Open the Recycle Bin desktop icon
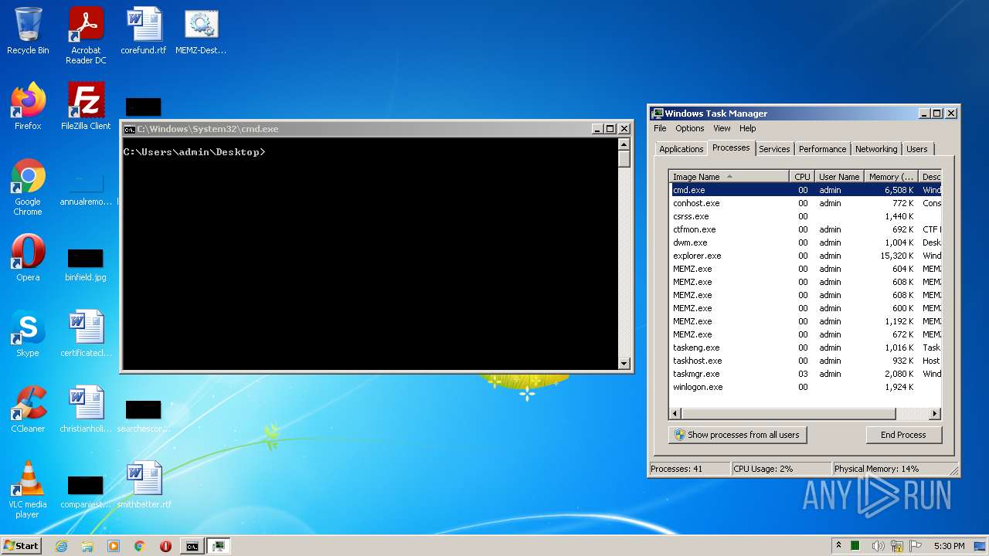Image resolution: width=989 pixels, height=556 pixels. coord(28,31)
